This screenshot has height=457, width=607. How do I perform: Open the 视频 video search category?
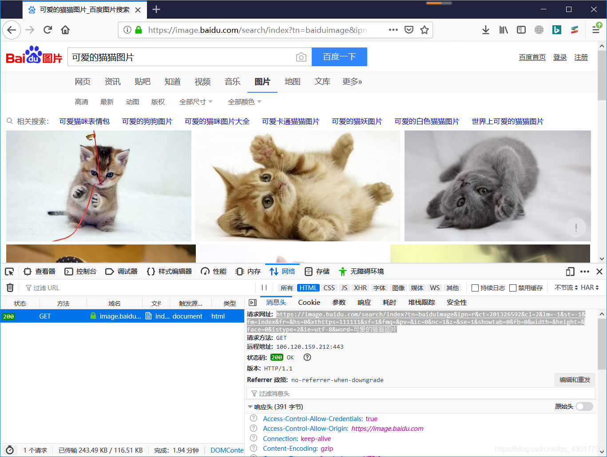point(202,82)
